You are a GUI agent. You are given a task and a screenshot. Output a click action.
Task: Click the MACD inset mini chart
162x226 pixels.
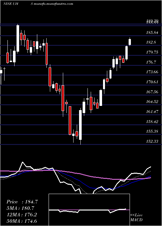[x=89, y=210]
